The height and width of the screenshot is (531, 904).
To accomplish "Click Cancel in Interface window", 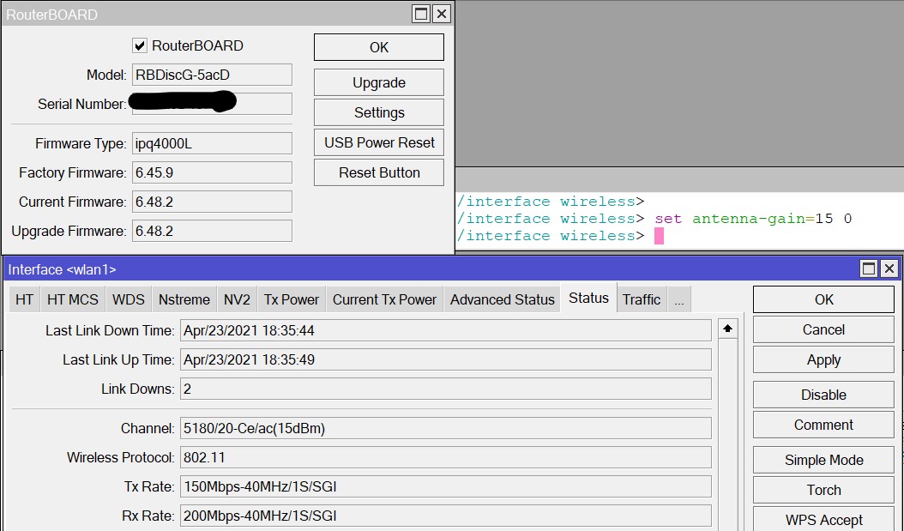I will pos(824,329).
